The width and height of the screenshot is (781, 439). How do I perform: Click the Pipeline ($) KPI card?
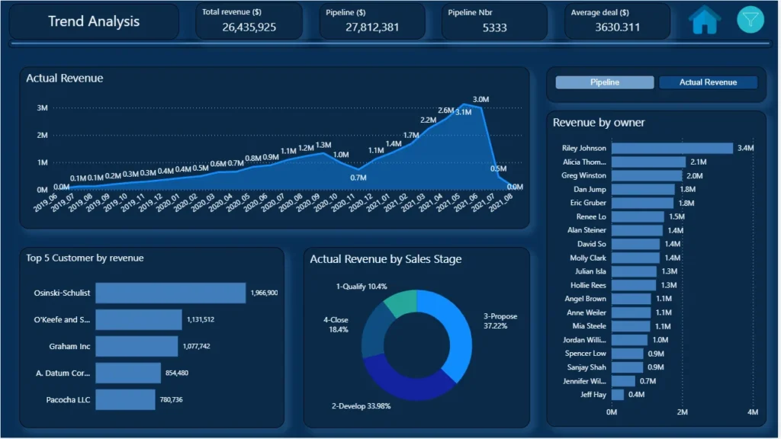(x=372, y=21)
